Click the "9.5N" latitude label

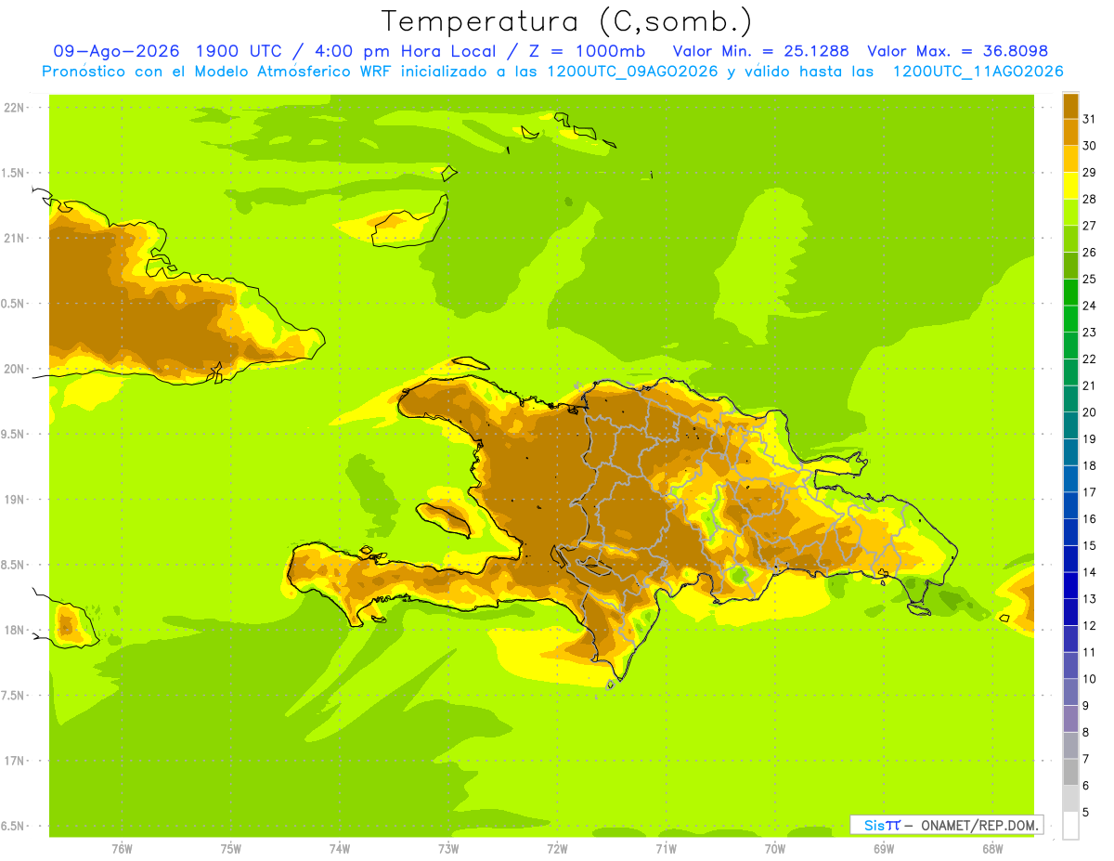click(x=14, y=434)
